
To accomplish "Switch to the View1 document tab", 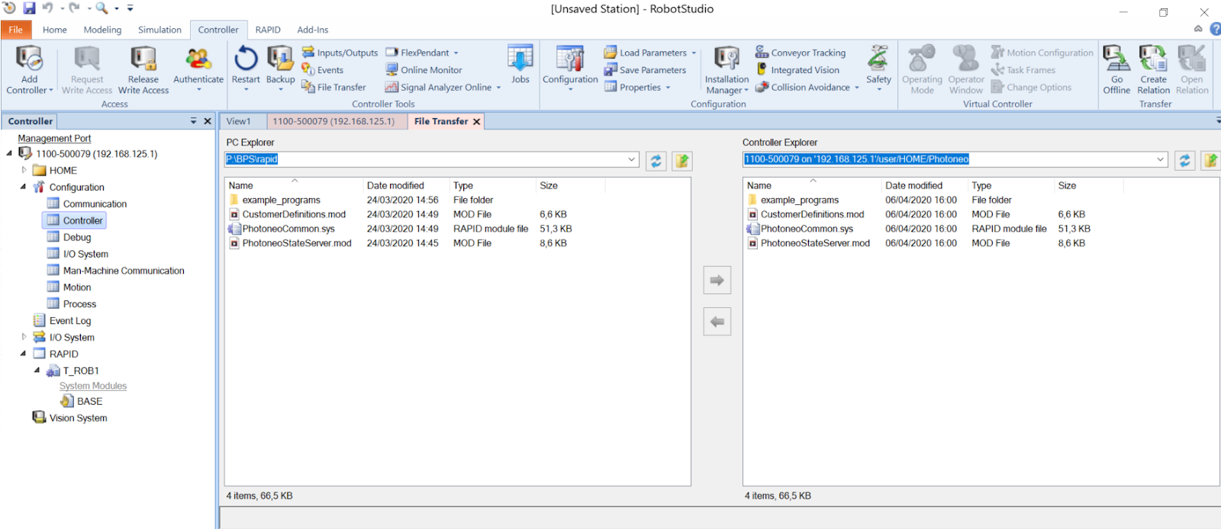I will click(238, 121).
